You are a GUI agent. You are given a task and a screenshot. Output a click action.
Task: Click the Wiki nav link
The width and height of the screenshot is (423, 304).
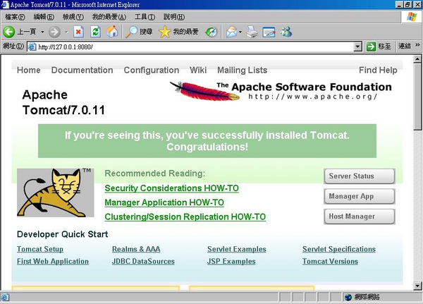point(198,71)
